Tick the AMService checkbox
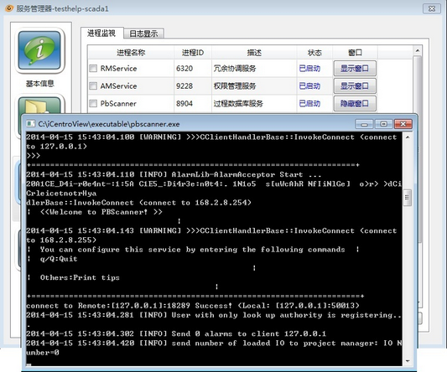Screen dimensions: 447x372 [93, 85]
